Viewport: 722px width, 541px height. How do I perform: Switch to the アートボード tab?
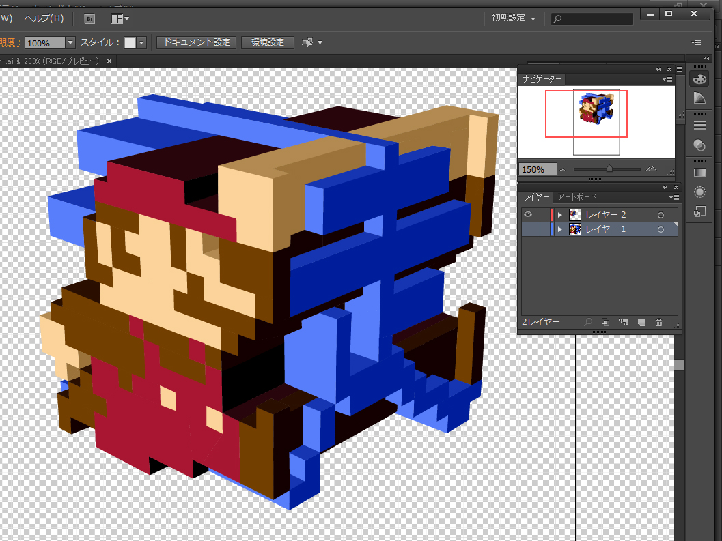coord(577,197)
